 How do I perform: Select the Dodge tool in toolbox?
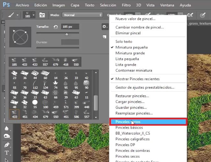7,136
